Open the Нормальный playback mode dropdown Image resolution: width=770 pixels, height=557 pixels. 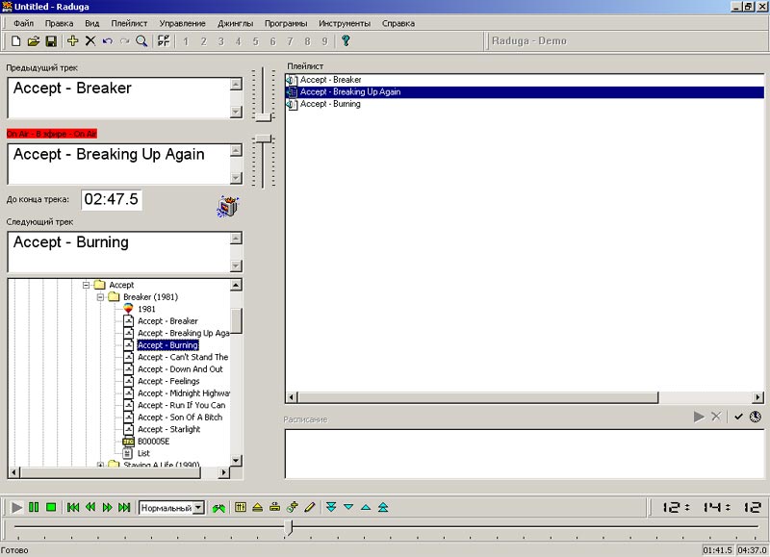[x=198, y=507]
